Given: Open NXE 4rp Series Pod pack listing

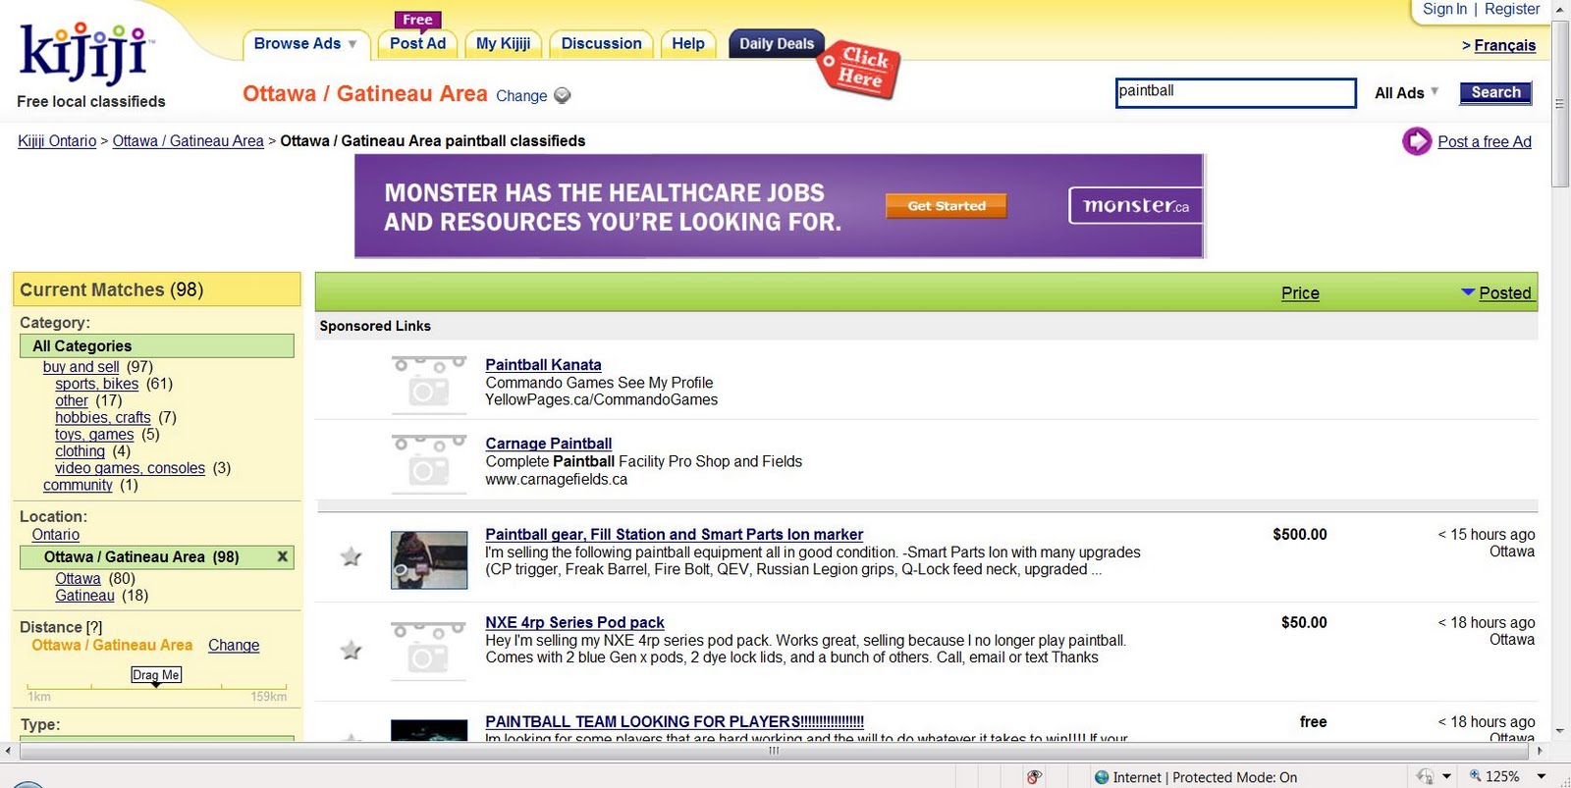Looking at the screenshot, I should pos(574,622).
